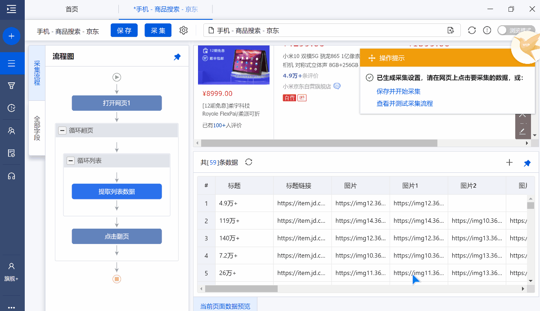Open task settings gear icon
The height and width of the screenshot is (311, 540).
pos(184,30)
